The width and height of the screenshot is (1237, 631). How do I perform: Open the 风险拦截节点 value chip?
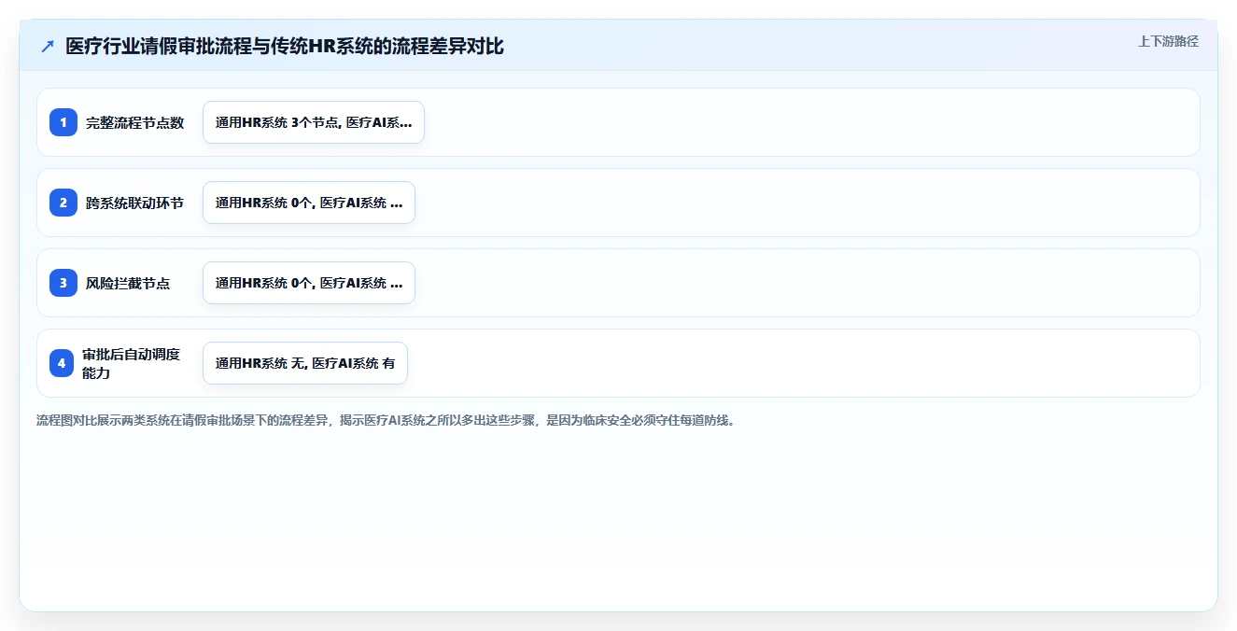point(309,283)
